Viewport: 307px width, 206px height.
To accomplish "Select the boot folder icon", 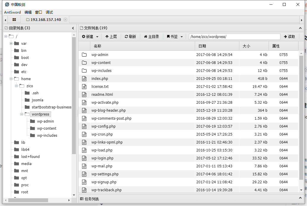I will [x=17, y=57].
